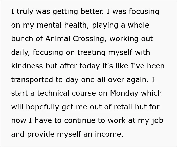Click the word "hopefully"
Image resolution: width=177 pixels, height=147 pixels.
[42, 107]
